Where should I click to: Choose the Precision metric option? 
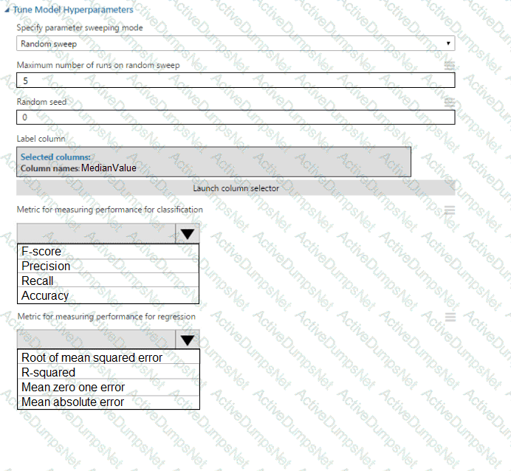pos(108,267)
